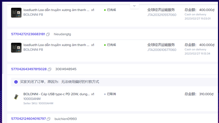Select tracking number JTA200610677060

[162, 50]
